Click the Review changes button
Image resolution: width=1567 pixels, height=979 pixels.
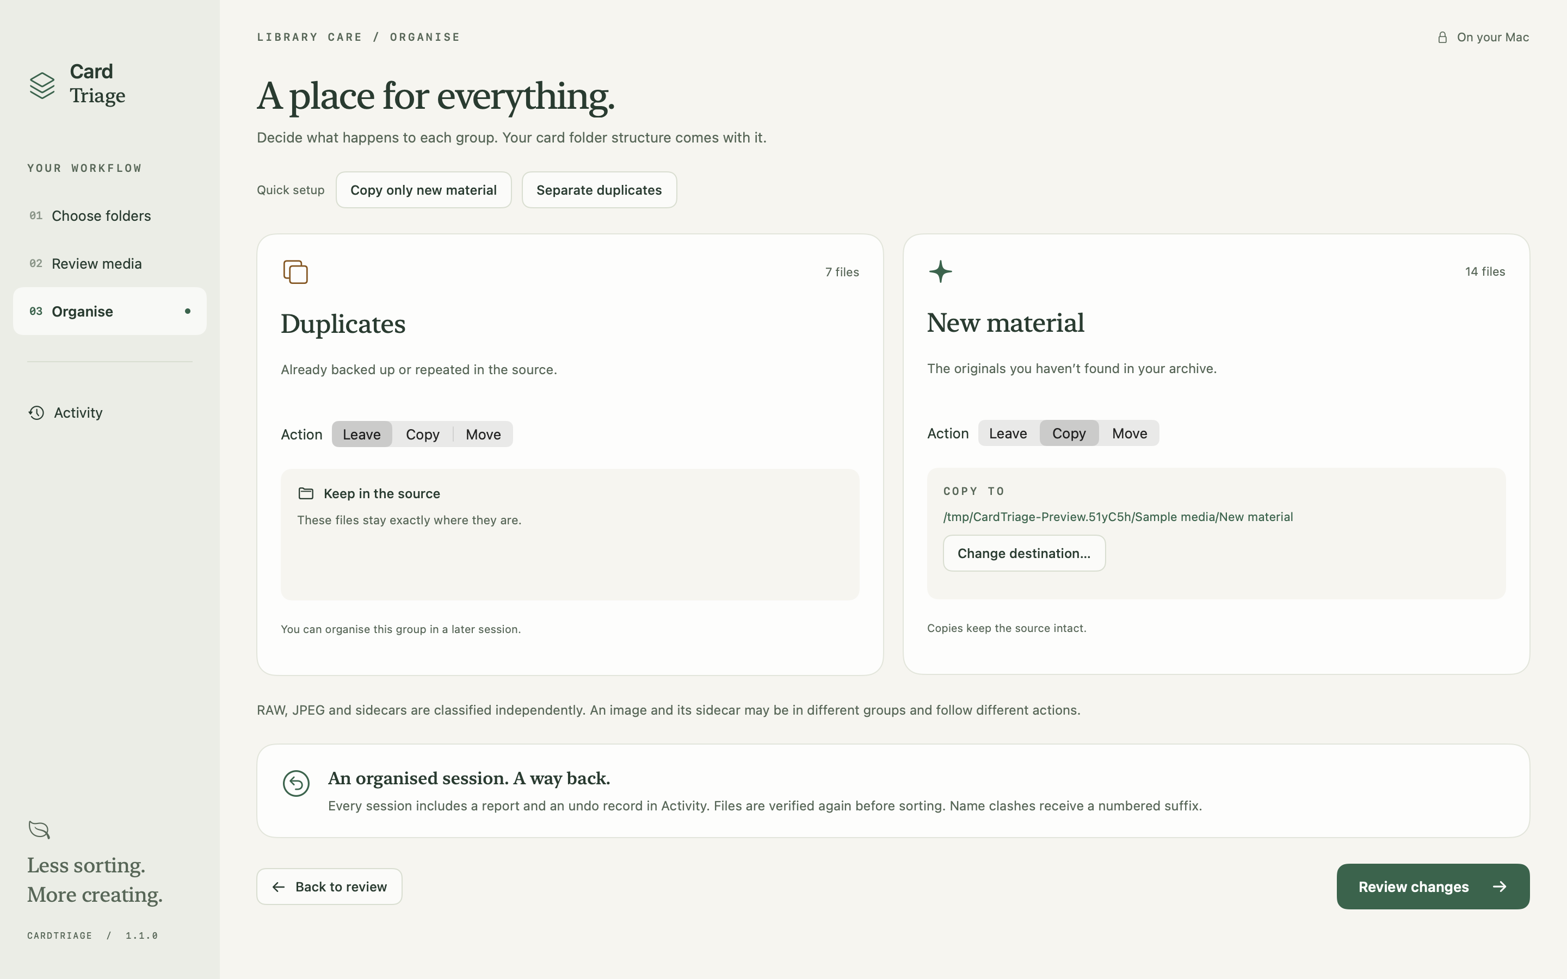click(1433, 887)
